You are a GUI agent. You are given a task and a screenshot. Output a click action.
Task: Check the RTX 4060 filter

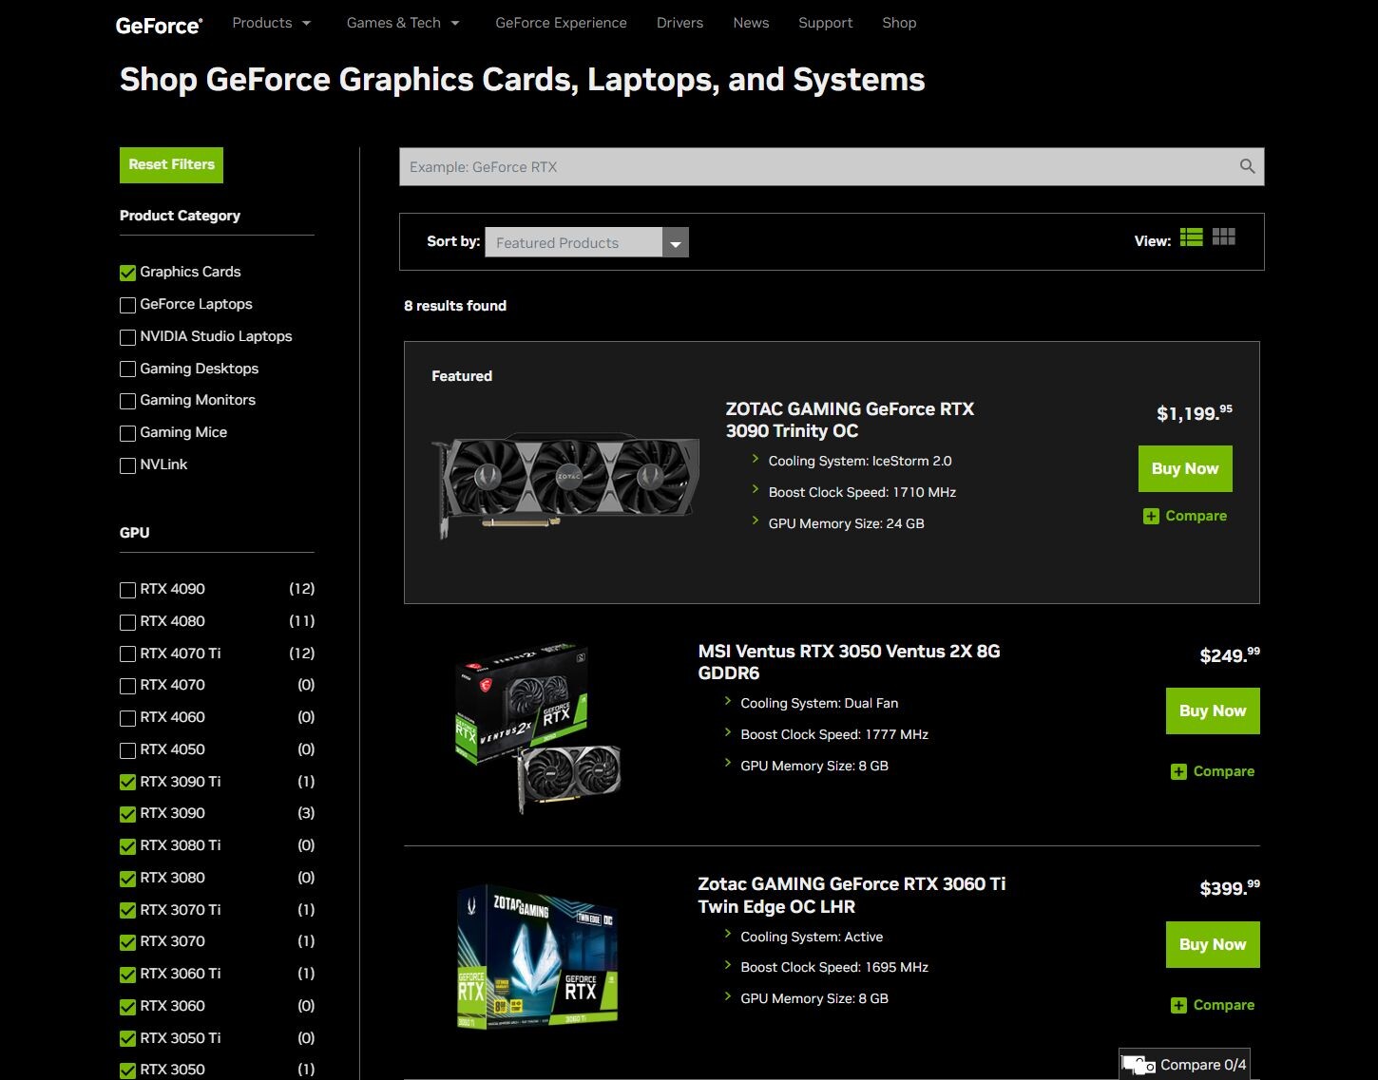[x=127, y=718]
